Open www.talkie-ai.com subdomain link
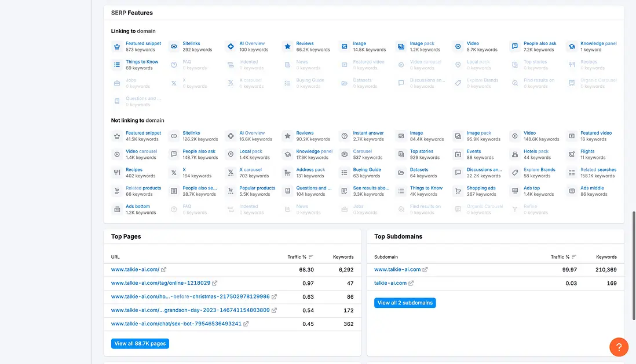Image resolution: width=636 pixels, height=364 pixels. [397, 269]
